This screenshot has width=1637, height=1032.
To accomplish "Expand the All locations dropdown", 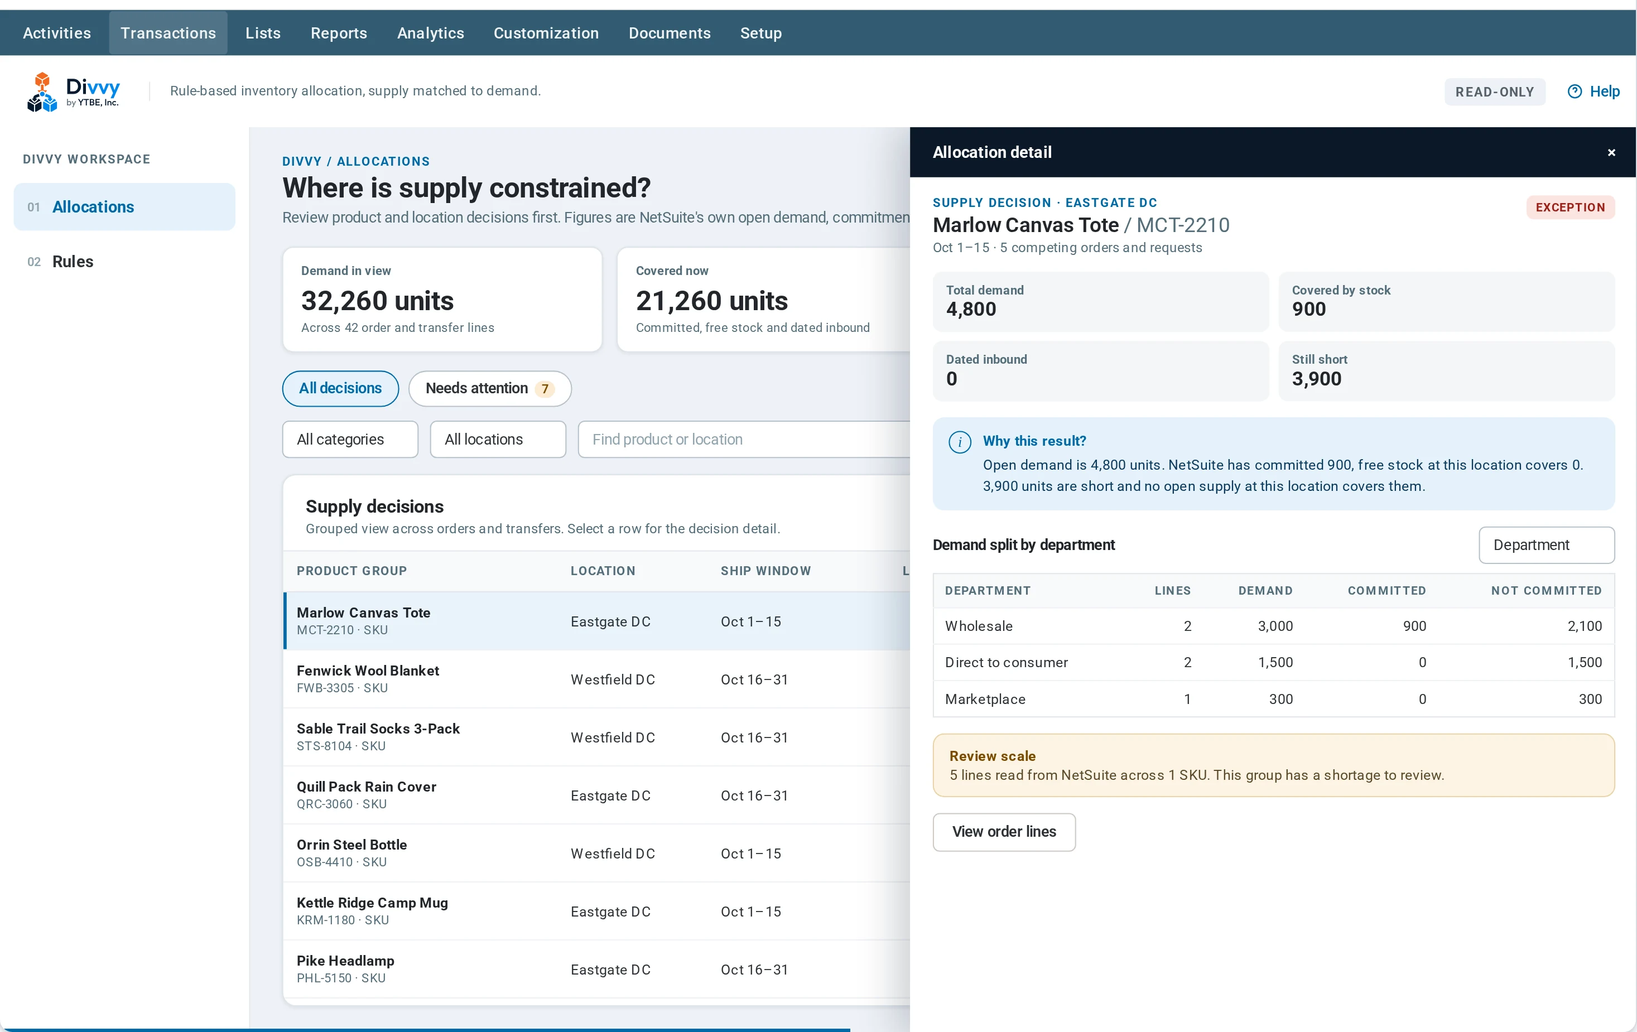I will [x=498, y=439].
